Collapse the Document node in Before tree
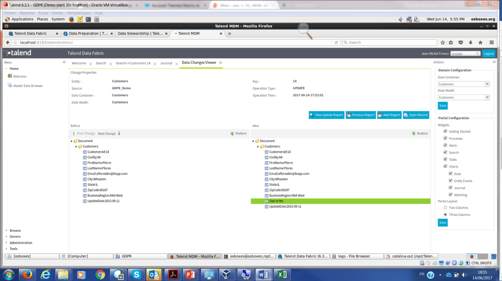The width and height of the screenshot is (502, 281). (x=72, y=141)
